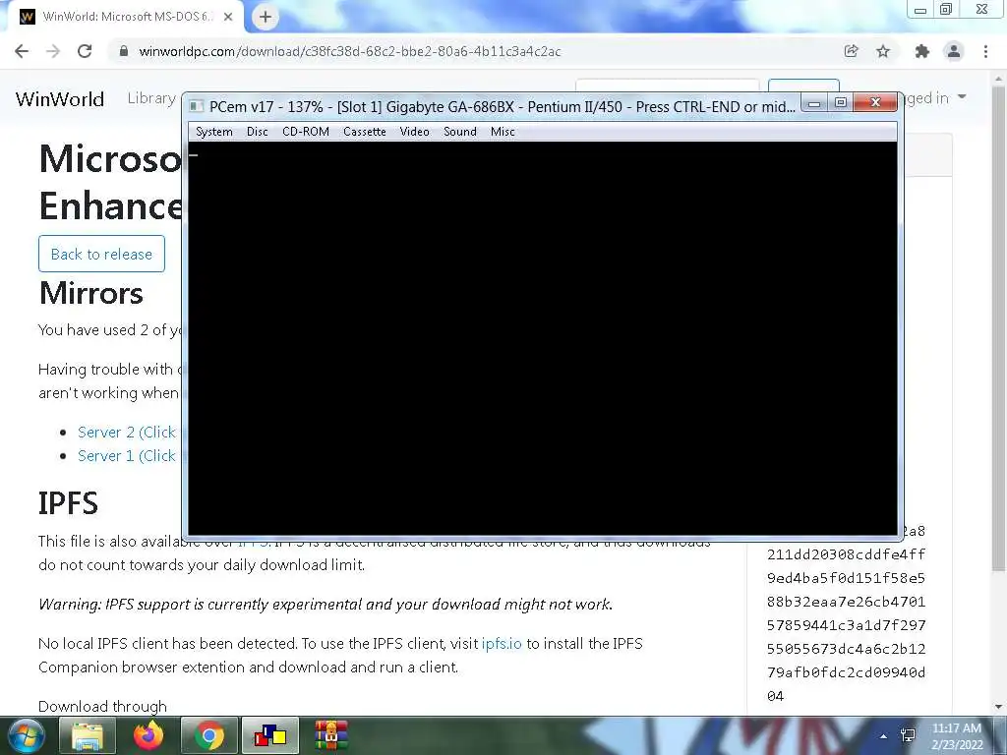The height and width of the screenshot is (755, 1007).
Task: Click the PCem title bar window icon
Action: pyautogui.click(x=197, y=106)
